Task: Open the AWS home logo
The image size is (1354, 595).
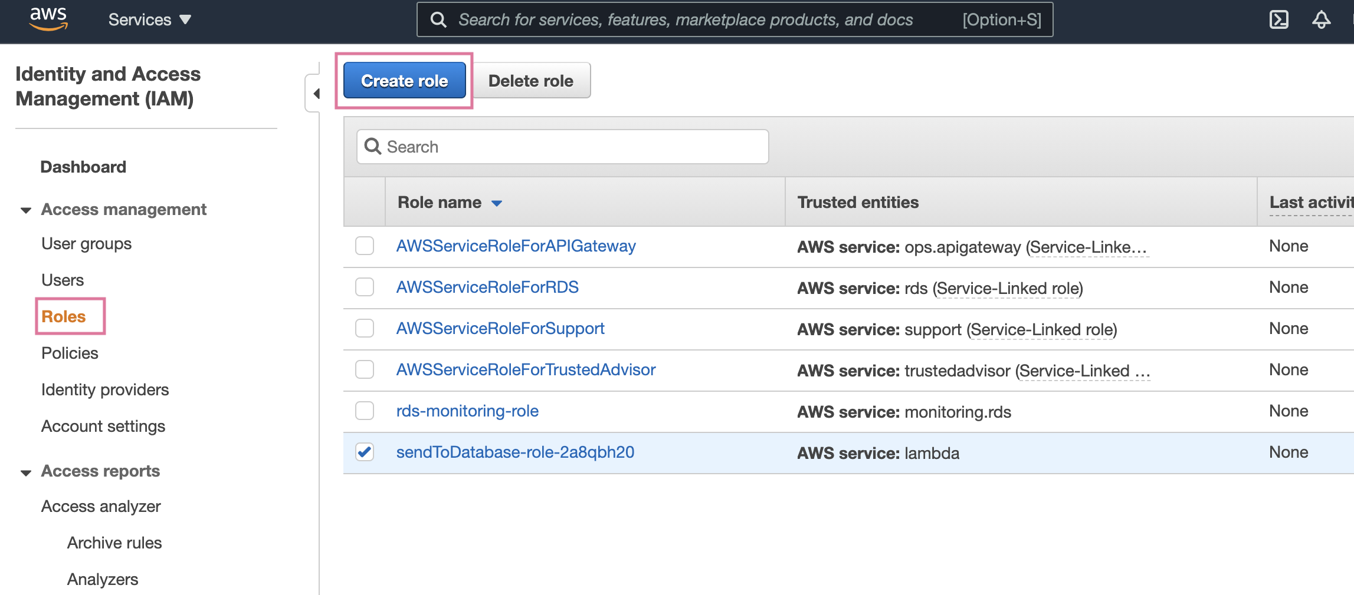Action: 49,19
